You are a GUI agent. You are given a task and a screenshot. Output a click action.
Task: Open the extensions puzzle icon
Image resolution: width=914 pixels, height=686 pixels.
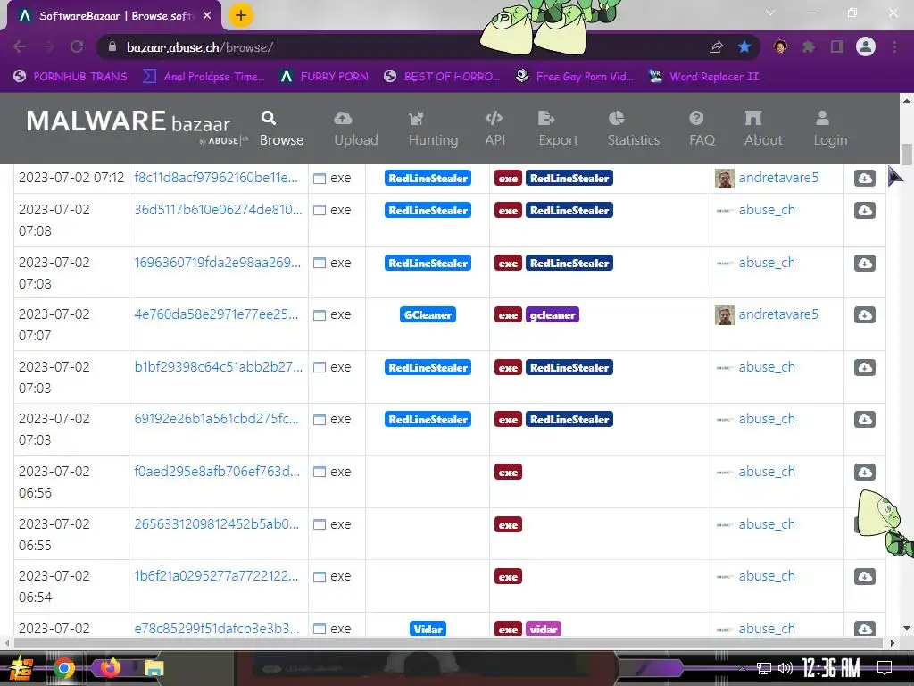[809, 46]
